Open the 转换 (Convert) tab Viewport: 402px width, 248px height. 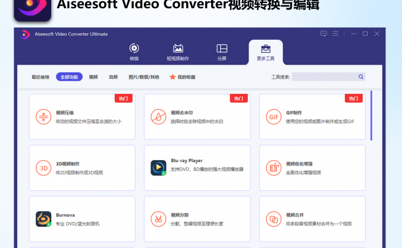(x=134, y=52)
